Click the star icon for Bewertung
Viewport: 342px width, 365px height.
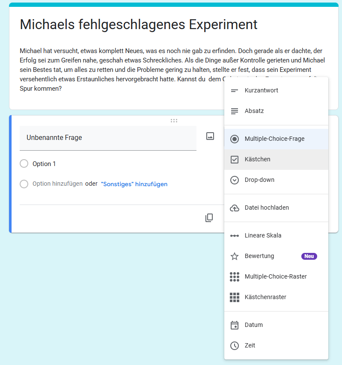(235, 256)
